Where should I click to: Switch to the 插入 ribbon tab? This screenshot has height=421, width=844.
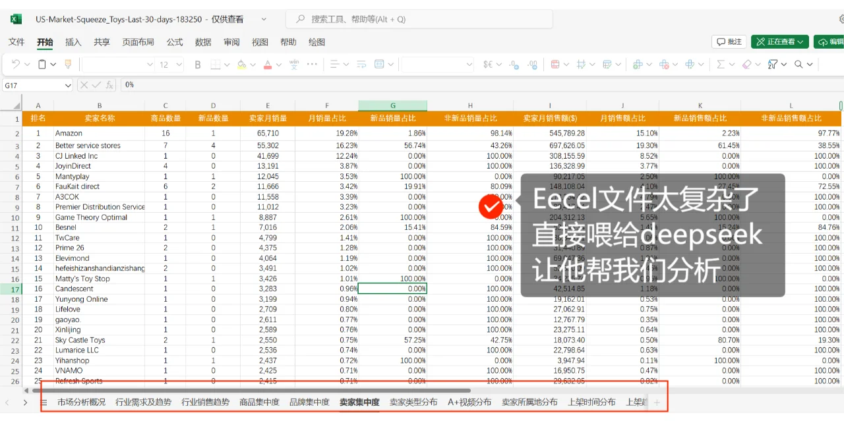tap(73, 42)
